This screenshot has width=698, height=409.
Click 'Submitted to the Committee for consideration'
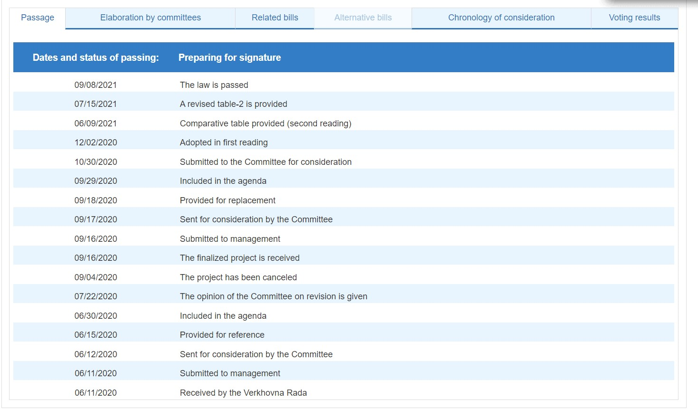click(x=265, y=162)
